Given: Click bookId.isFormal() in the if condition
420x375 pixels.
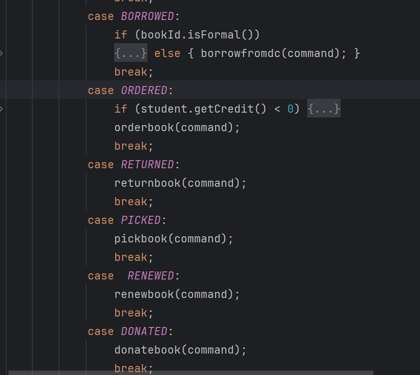Looking at the screenshot, I should tap(197, 35).
